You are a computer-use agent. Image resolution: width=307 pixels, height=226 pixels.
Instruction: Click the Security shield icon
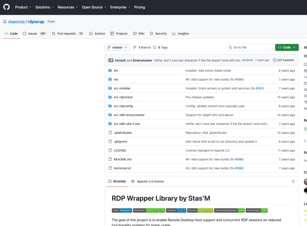[x=151, y=33]
